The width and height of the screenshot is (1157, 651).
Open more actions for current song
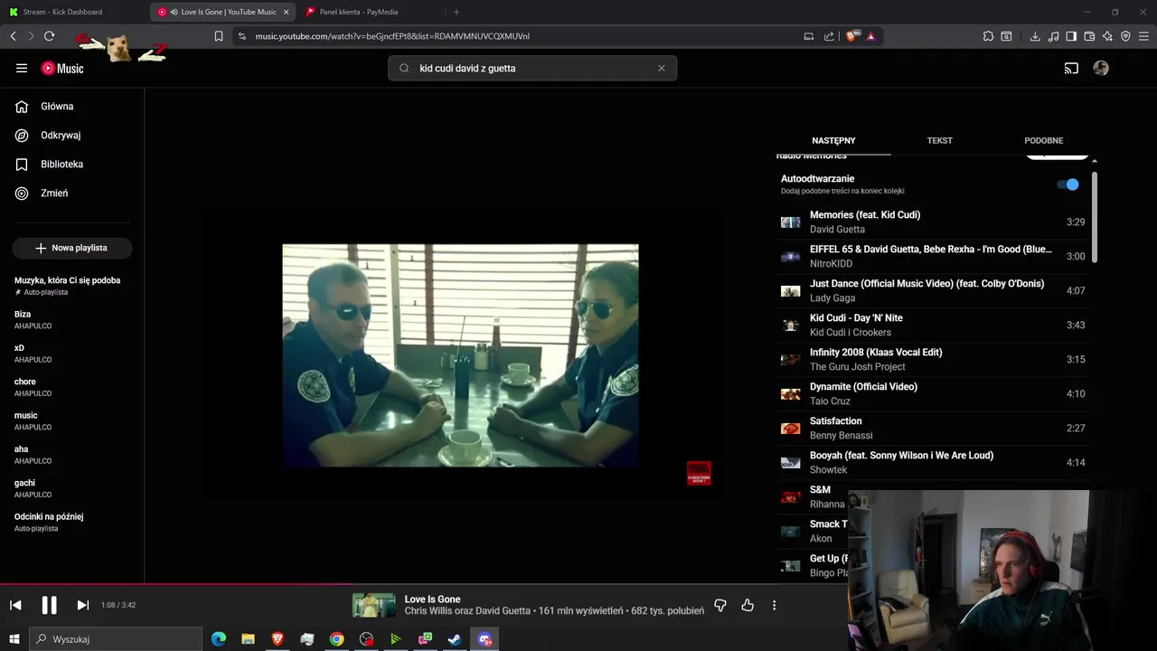point(774,605)
